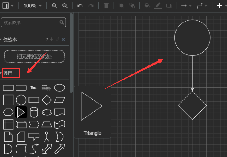Click the scratchpad add plus icon
Viewport: 227px width, 157px height.
pos(52,39)
